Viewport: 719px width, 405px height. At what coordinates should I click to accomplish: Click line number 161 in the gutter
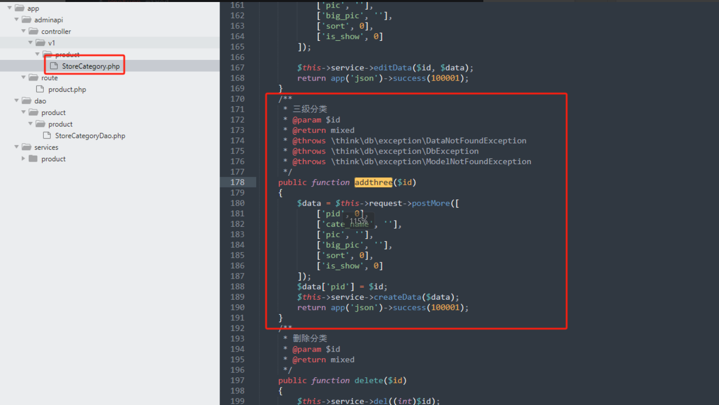click(237, 5)
